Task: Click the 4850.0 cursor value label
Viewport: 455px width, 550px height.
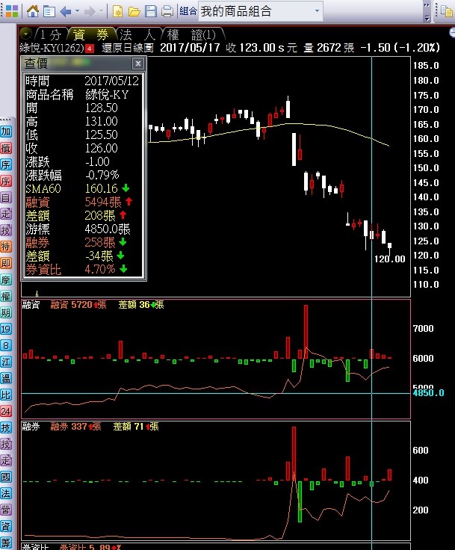Action: 428,393
